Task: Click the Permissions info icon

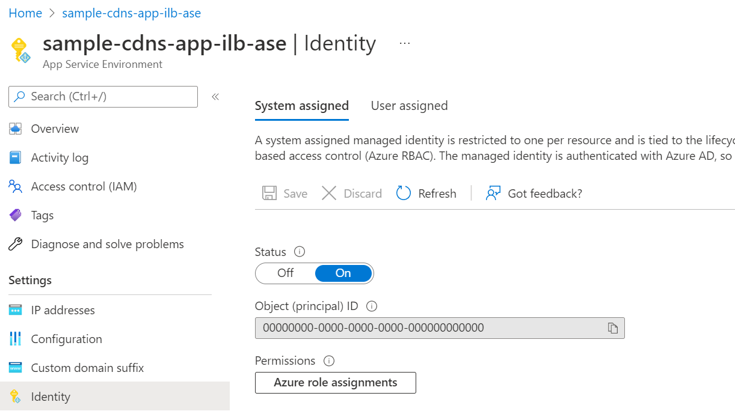Action: (329, 361)
